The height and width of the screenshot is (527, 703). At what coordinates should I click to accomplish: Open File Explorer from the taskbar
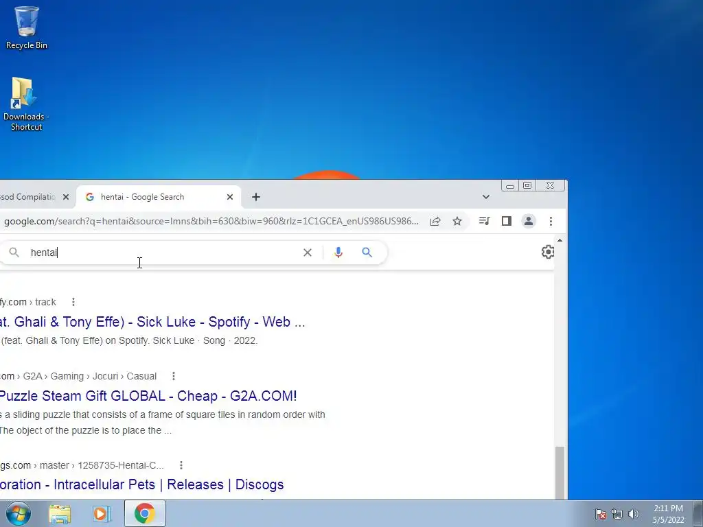(x=60, y=513)
